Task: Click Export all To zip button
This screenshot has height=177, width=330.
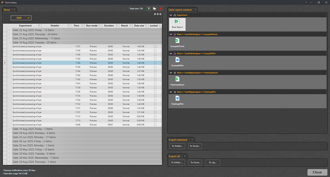Action: (x=212, y=163)
